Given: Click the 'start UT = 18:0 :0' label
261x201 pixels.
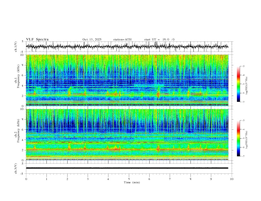Looking at the screenshot, I should pyautogui.click(x=159, y=39).
